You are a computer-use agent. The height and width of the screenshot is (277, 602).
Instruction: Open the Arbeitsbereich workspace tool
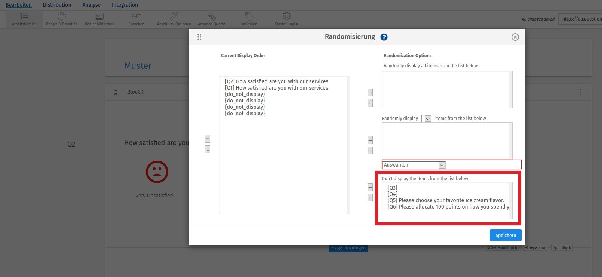(x=24, y=19)
